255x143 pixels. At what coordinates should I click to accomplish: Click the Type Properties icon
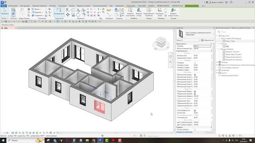tap(13, 10)
